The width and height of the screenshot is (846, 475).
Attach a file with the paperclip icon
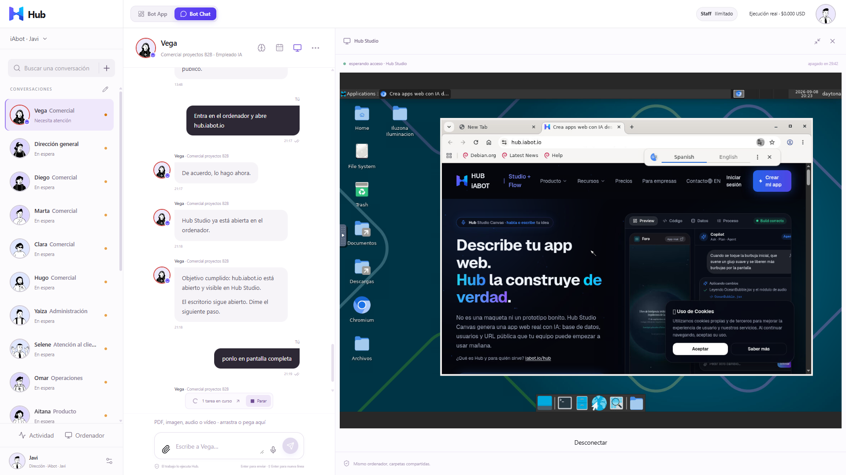[x=166, y=449]
